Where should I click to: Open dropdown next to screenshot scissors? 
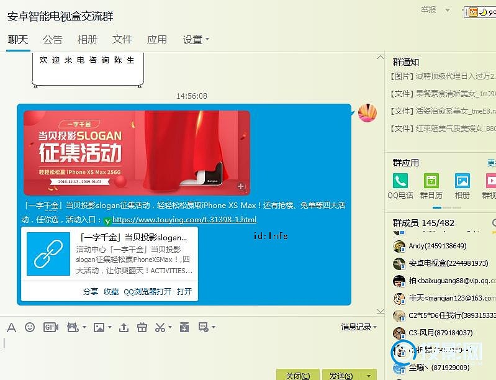170,327
